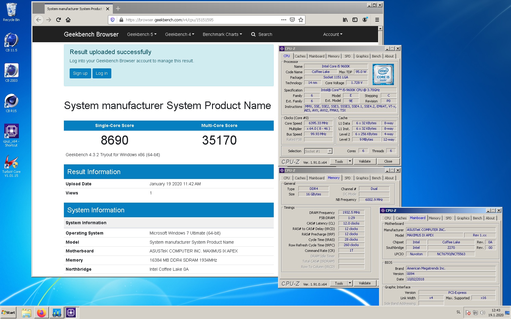Click the SL language indicator in tray

(458, 312)
